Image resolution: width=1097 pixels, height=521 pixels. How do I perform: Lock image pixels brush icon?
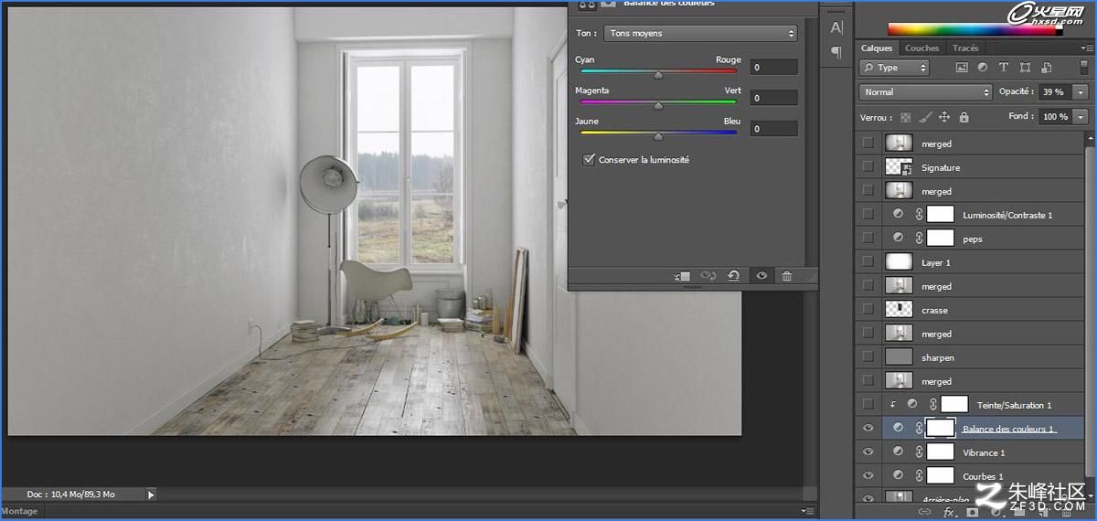[x=925, y=117]
